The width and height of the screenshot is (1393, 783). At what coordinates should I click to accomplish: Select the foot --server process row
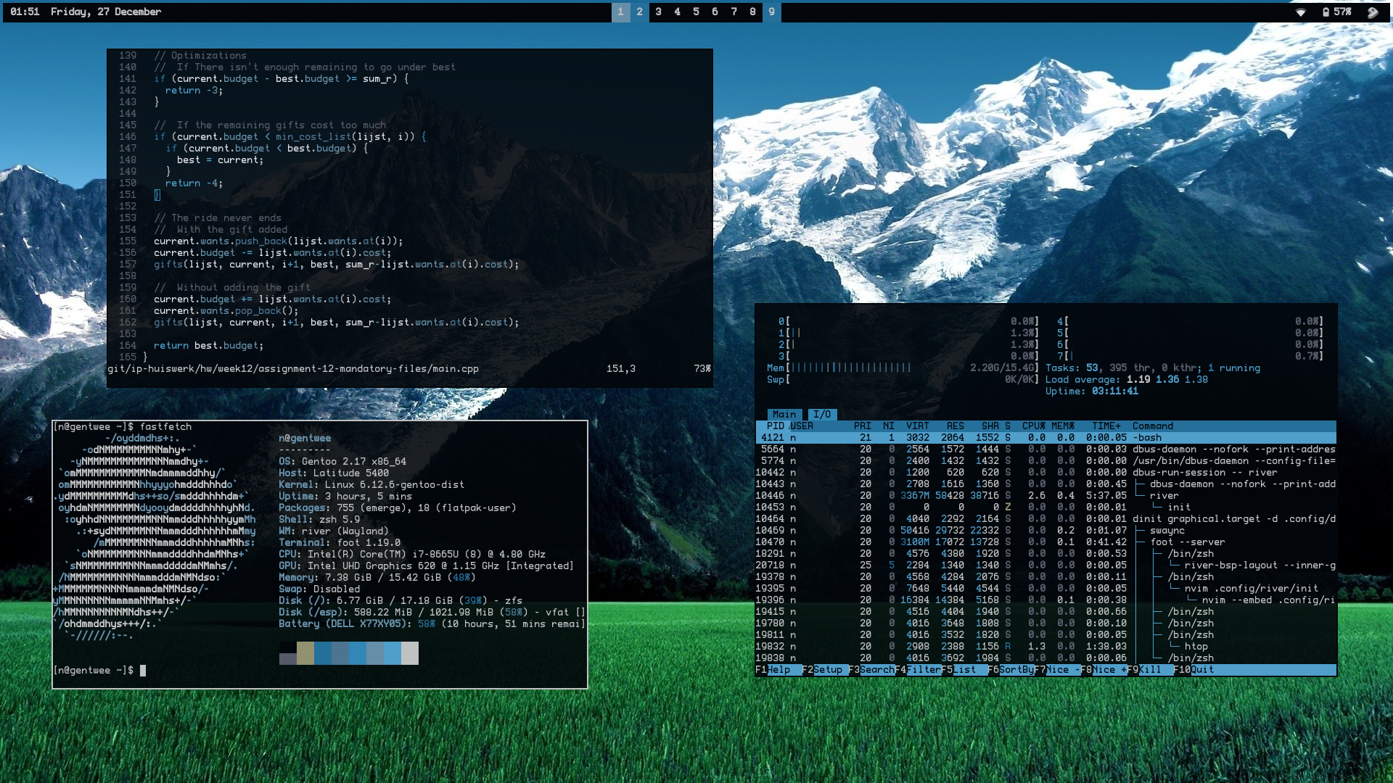[x=1045, y=542]
